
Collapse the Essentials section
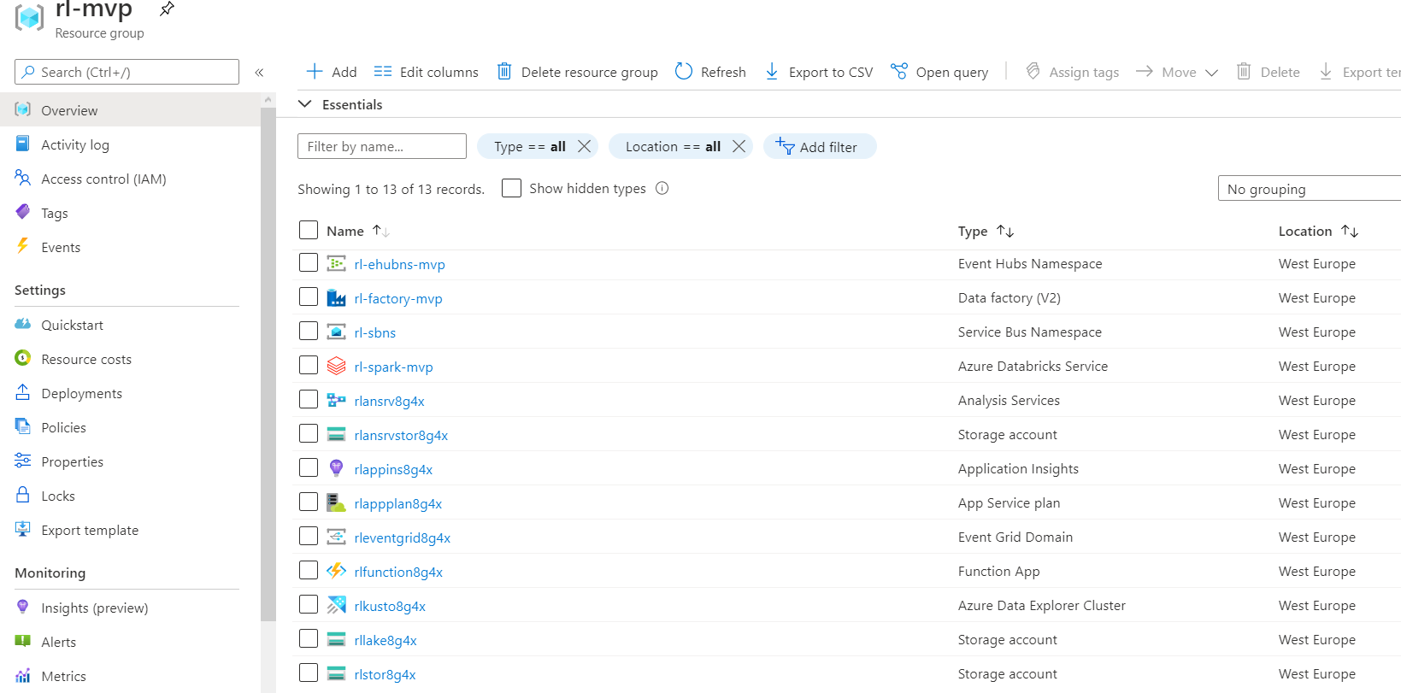point(305,104)
